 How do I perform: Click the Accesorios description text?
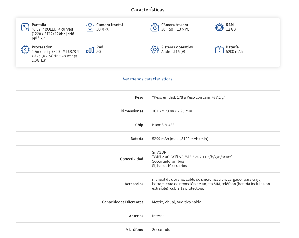pos(211,184)
